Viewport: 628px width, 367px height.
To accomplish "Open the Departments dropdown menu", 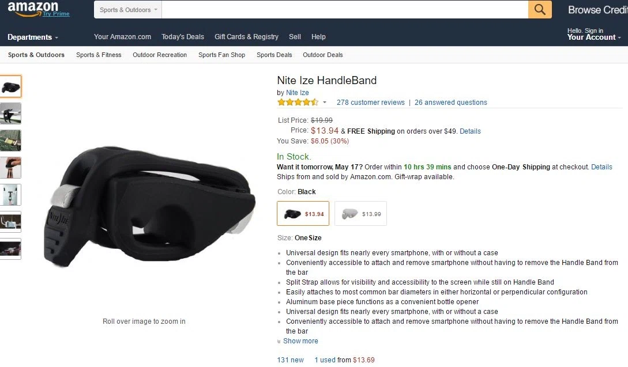I will click(x=33, y=37).
